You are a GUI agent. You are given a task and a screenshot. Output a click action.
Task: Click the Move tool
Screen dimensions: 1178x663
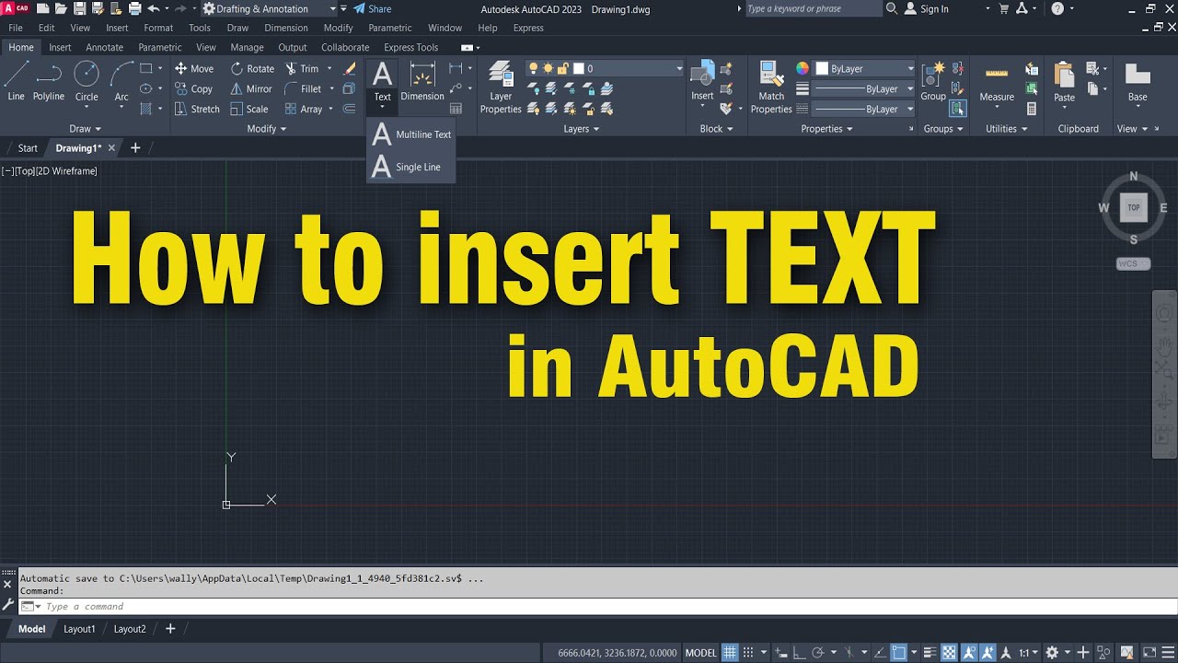[194, 68]
